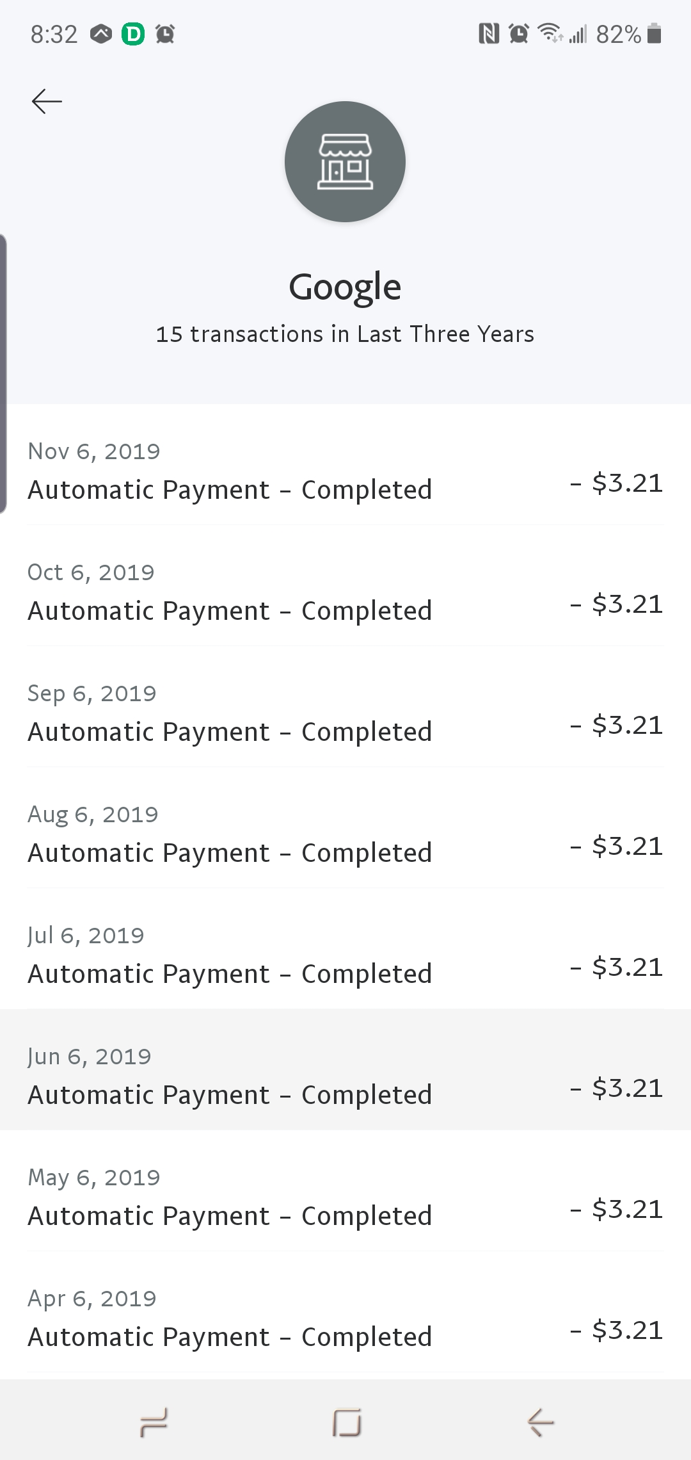Tap the green D notification icon
This screenshot has width=691, height=1460.
[133, 33]
